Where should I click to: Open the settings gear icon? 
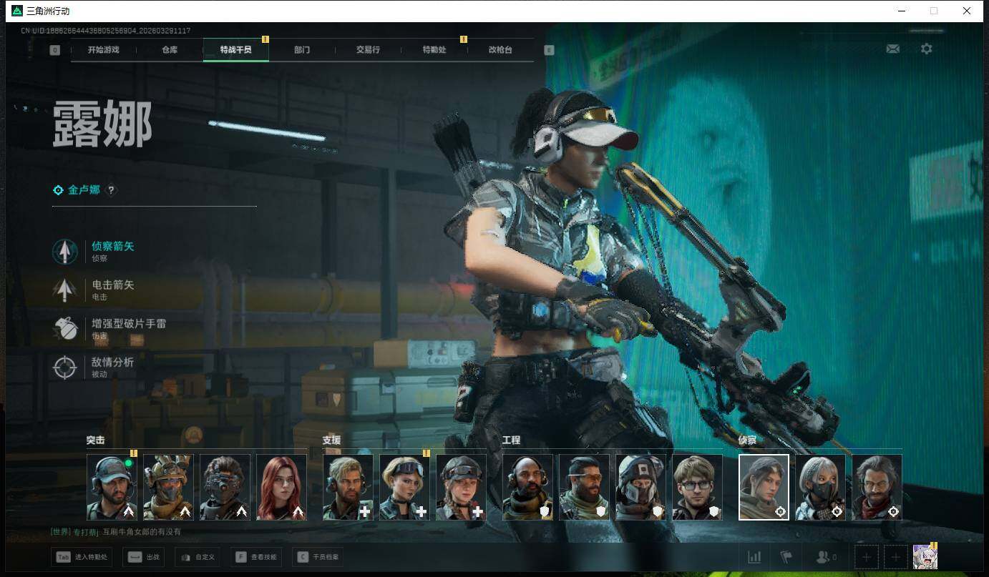[x=926, y=49]
